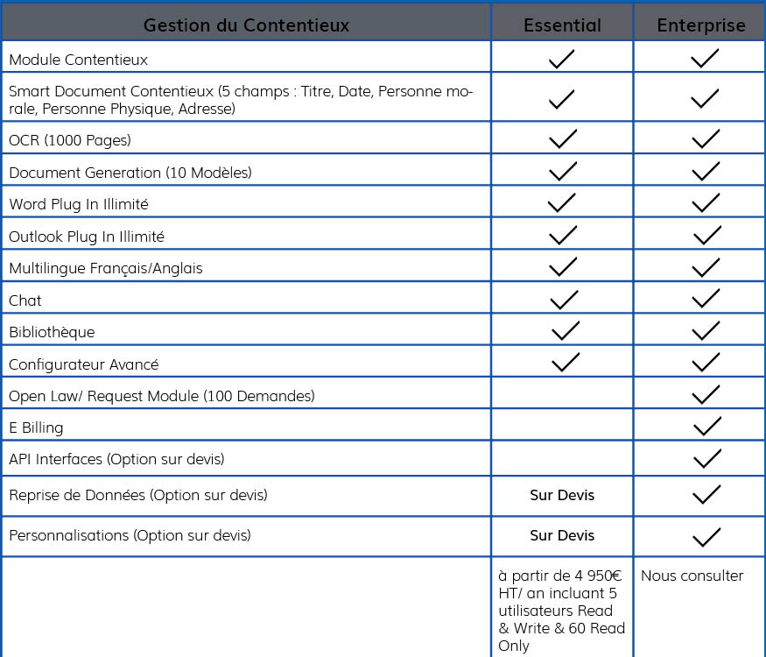
Task: Click Essential checkmark for Chat row
Action: 565,300
